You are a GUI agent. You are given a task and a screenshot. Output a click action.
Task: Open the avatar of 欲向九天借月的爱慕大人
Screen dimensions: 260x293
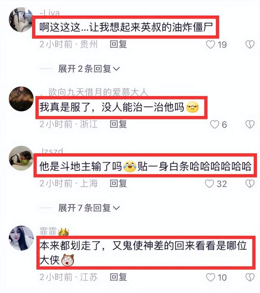pyautogui.click(x=21, y=99)
